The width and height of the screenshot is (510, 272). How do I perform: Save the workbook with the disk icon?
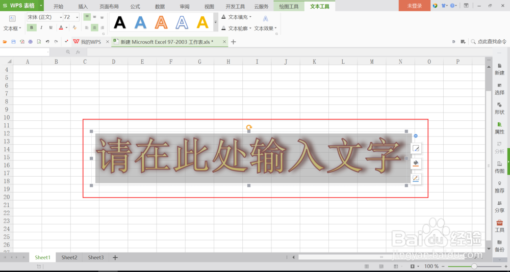tap(13, 42)
